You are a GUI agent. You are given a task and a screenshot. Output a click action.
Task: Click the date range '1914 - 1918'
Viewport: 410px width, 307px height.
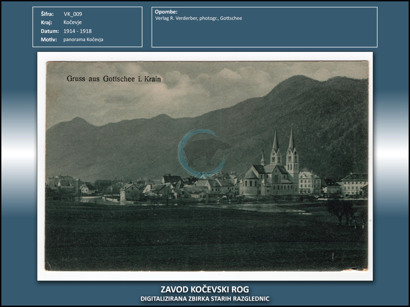[77, 31]
